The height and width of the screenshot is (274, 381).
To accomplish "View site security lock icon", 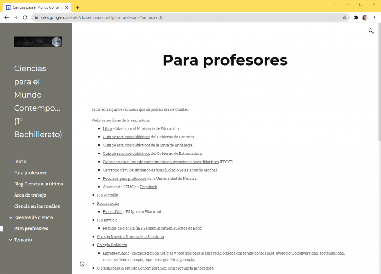I will click(x=36, y=17).
